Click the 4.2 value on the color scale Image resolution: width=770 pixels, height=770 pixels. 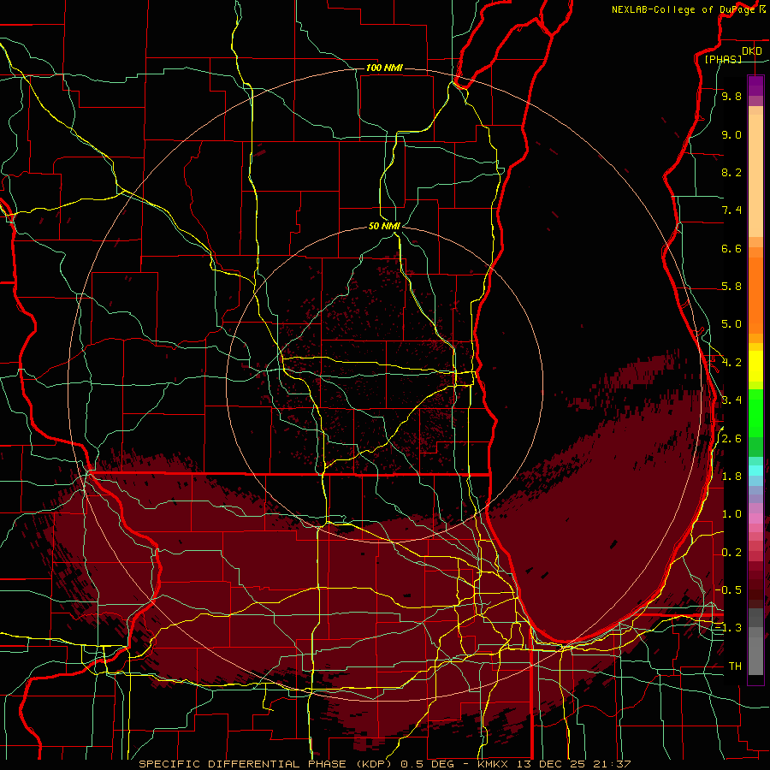point(731,363)
